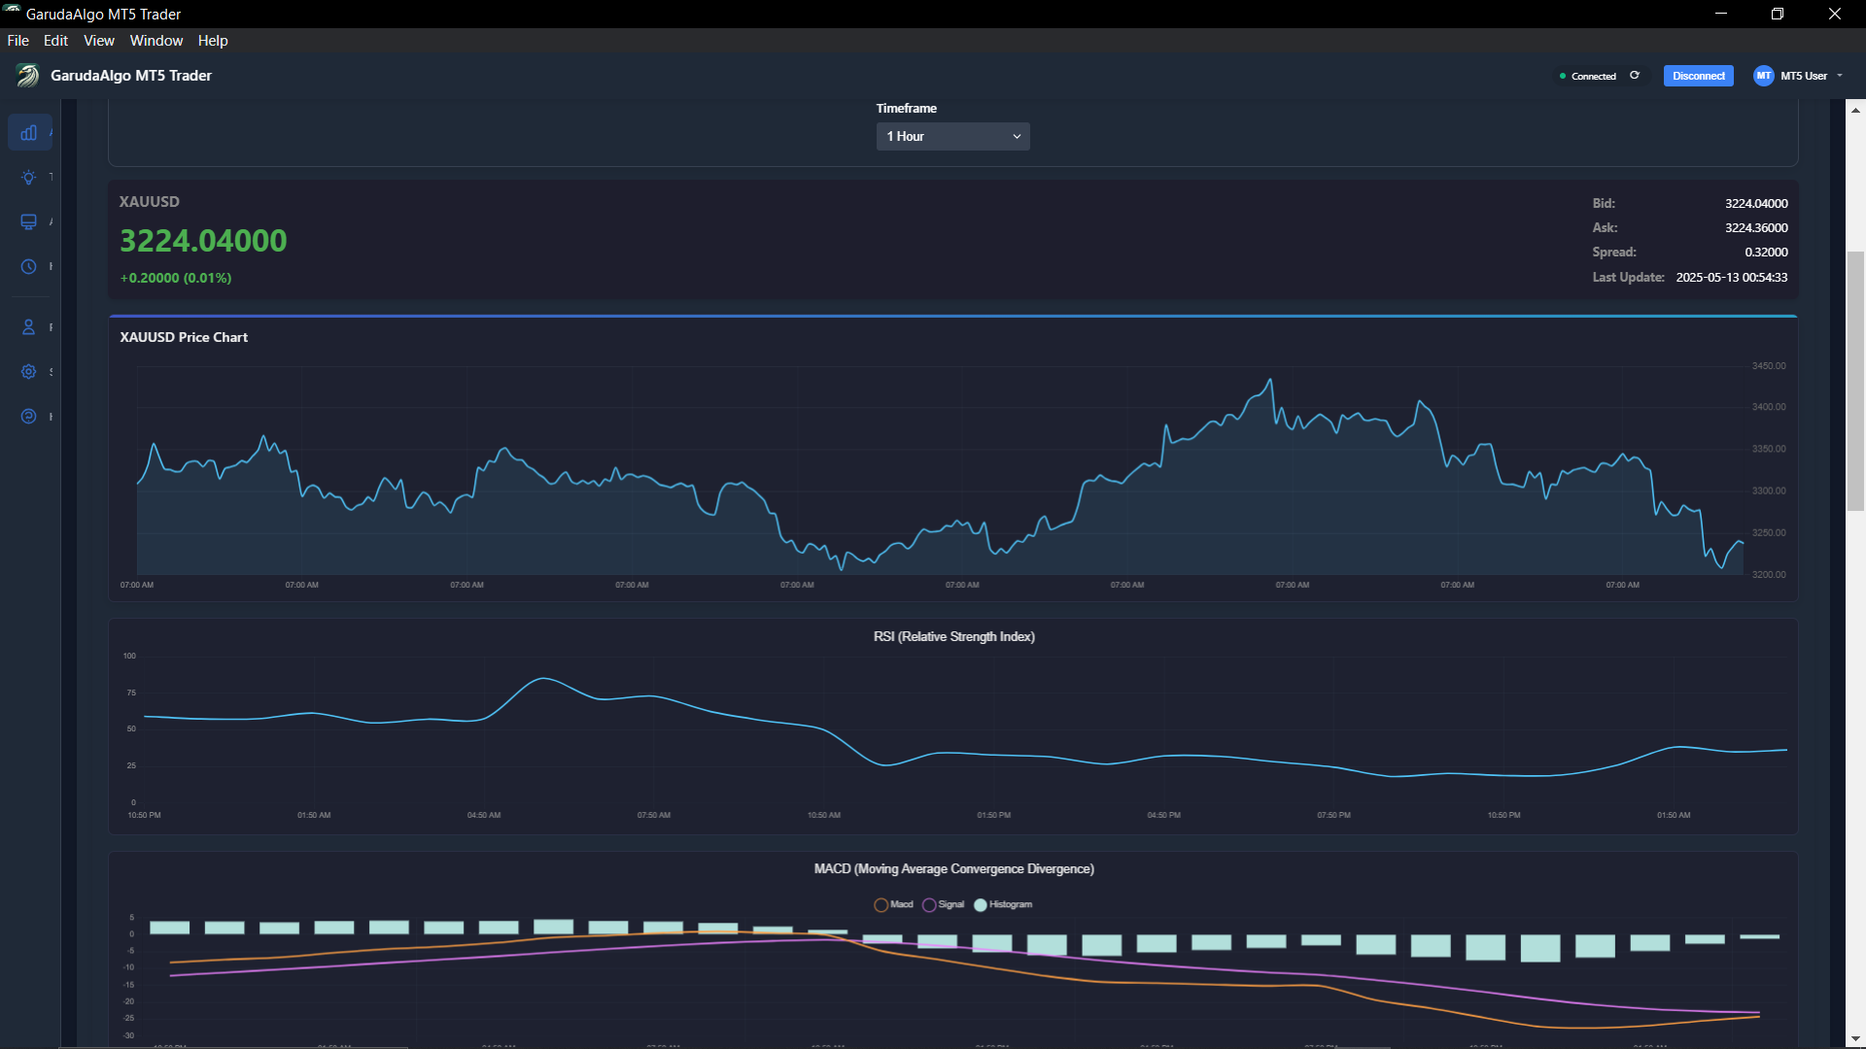Open the Timeframe 1 Hour dropdown
1866x1049 pixels.
tap(952, 136)
